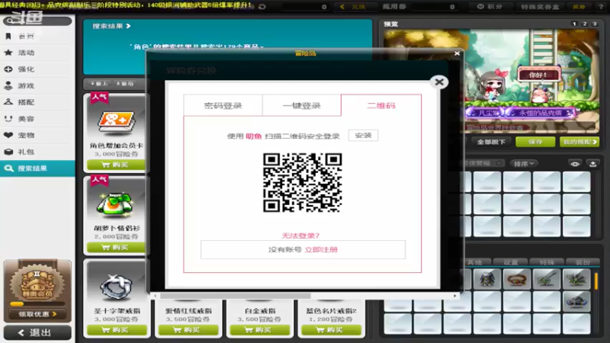The width and height of the screenshot is (610, 343).
Task: Click the 圣十字架戒指 ring item image
Action: (x=117, y=287)
